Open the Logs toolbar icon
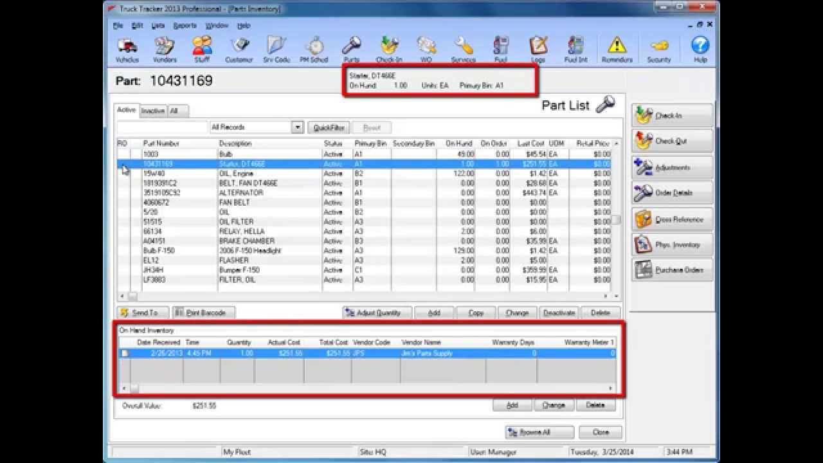This screenshot has width=823, height=463. click(538, 50)
